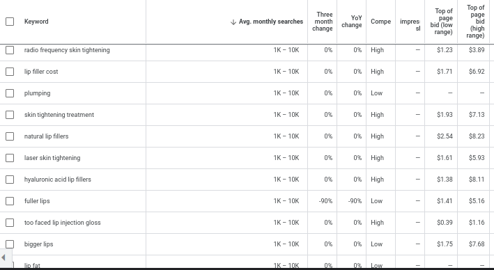Click the sort arrow beside Avg. monthly searches
Image resolution: width=494 pixels, height=270 pixels.
coord(233,22)
